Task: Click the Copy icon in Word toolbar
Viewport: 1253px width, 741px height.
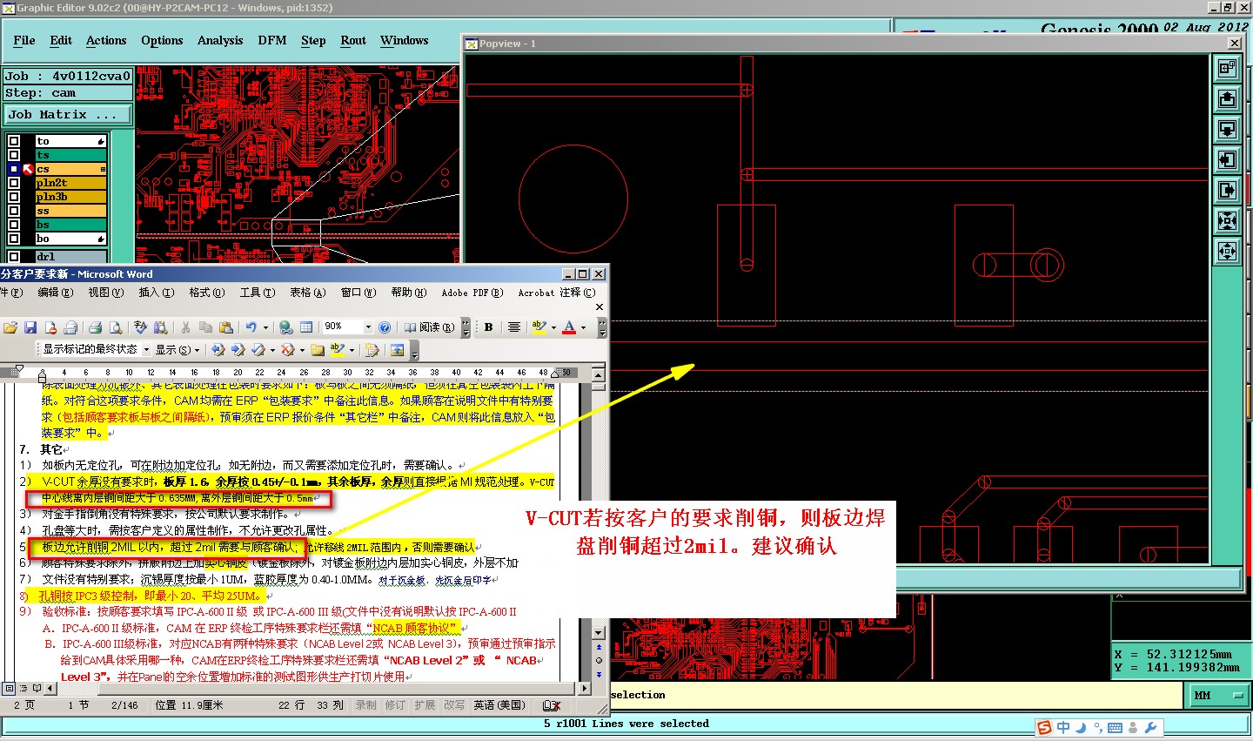Action: click(x=205, y=327)
